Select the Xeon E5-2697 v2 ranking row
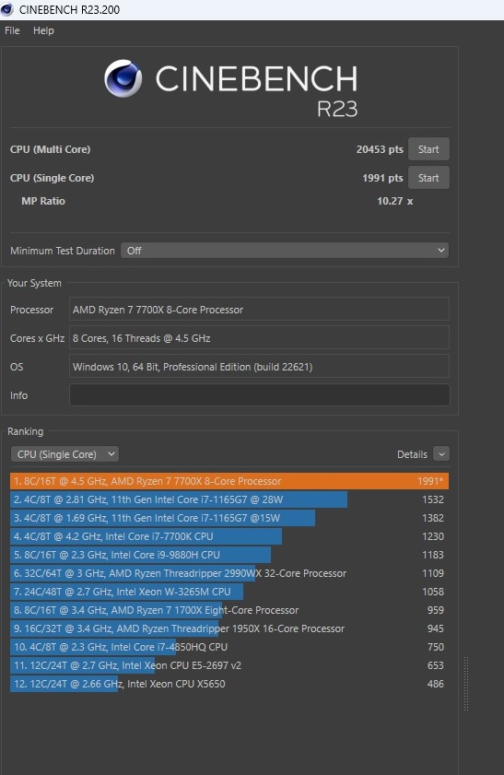The height and width of the screenshot is (775, 504). 229,665
